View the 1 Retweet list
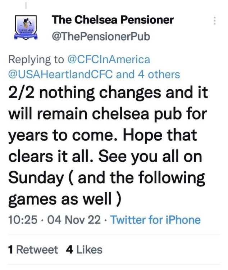 (33, 250)
